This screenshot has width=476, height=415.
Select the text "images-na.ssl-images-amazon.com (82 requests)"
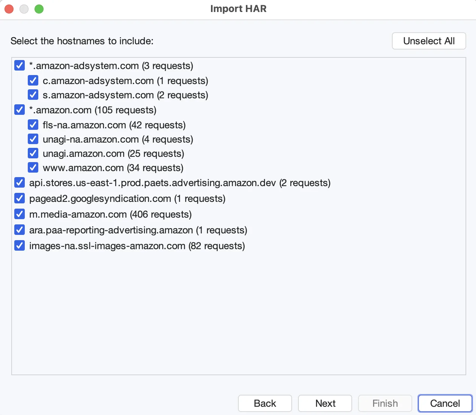pos(137,246)
